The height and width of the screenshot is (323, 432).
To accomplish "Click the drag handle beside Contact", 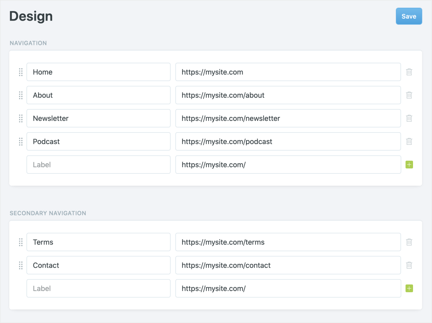I will pyautogui.click(x=21, y=265).
